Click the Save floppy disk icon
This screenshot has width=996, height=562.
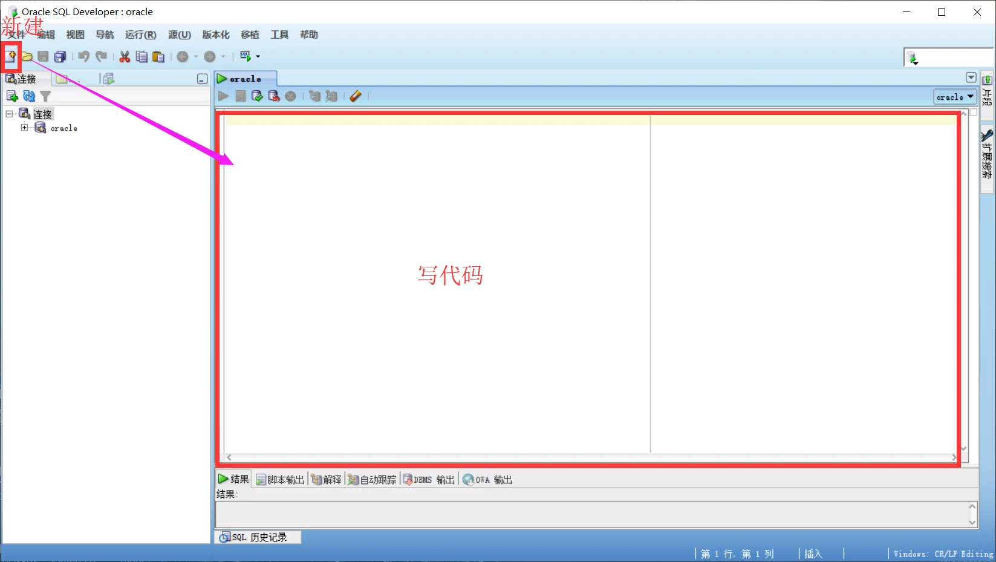(43, 56)
